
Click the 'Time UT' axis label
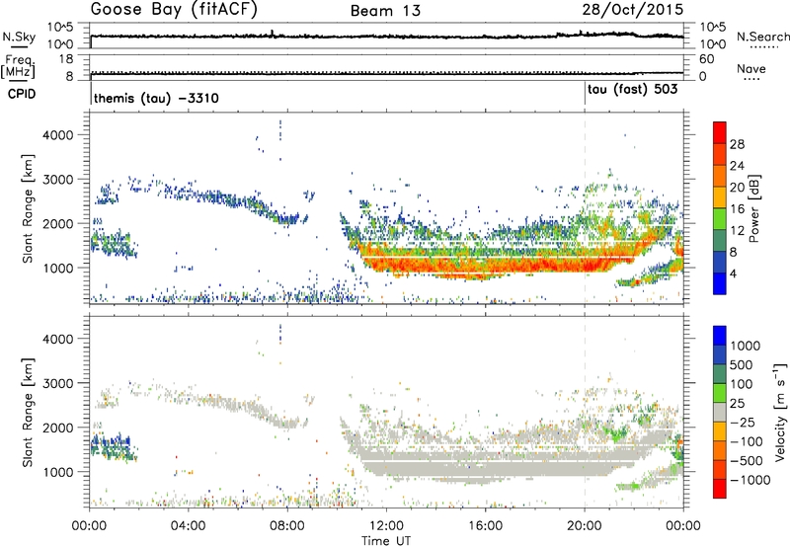(x=386, y=541)
